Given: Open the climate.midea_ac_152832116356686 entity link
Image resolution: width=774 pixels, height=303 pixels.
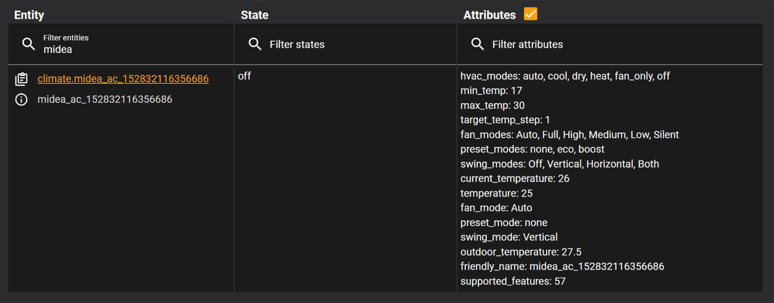Looking at the screenshot, I should click(x=123, y=79).
